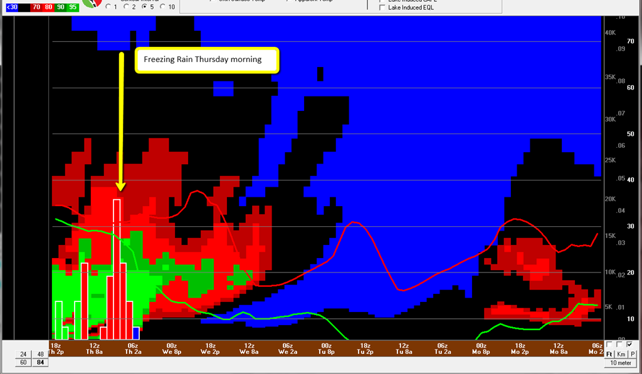Click the 25K height label on right axis
This screenshot has height=374, width=642.
tap(610, 160)
